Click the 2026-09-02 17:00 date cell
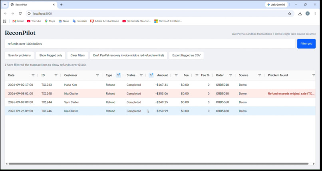 pyautogui.click(x=20, y=85)
